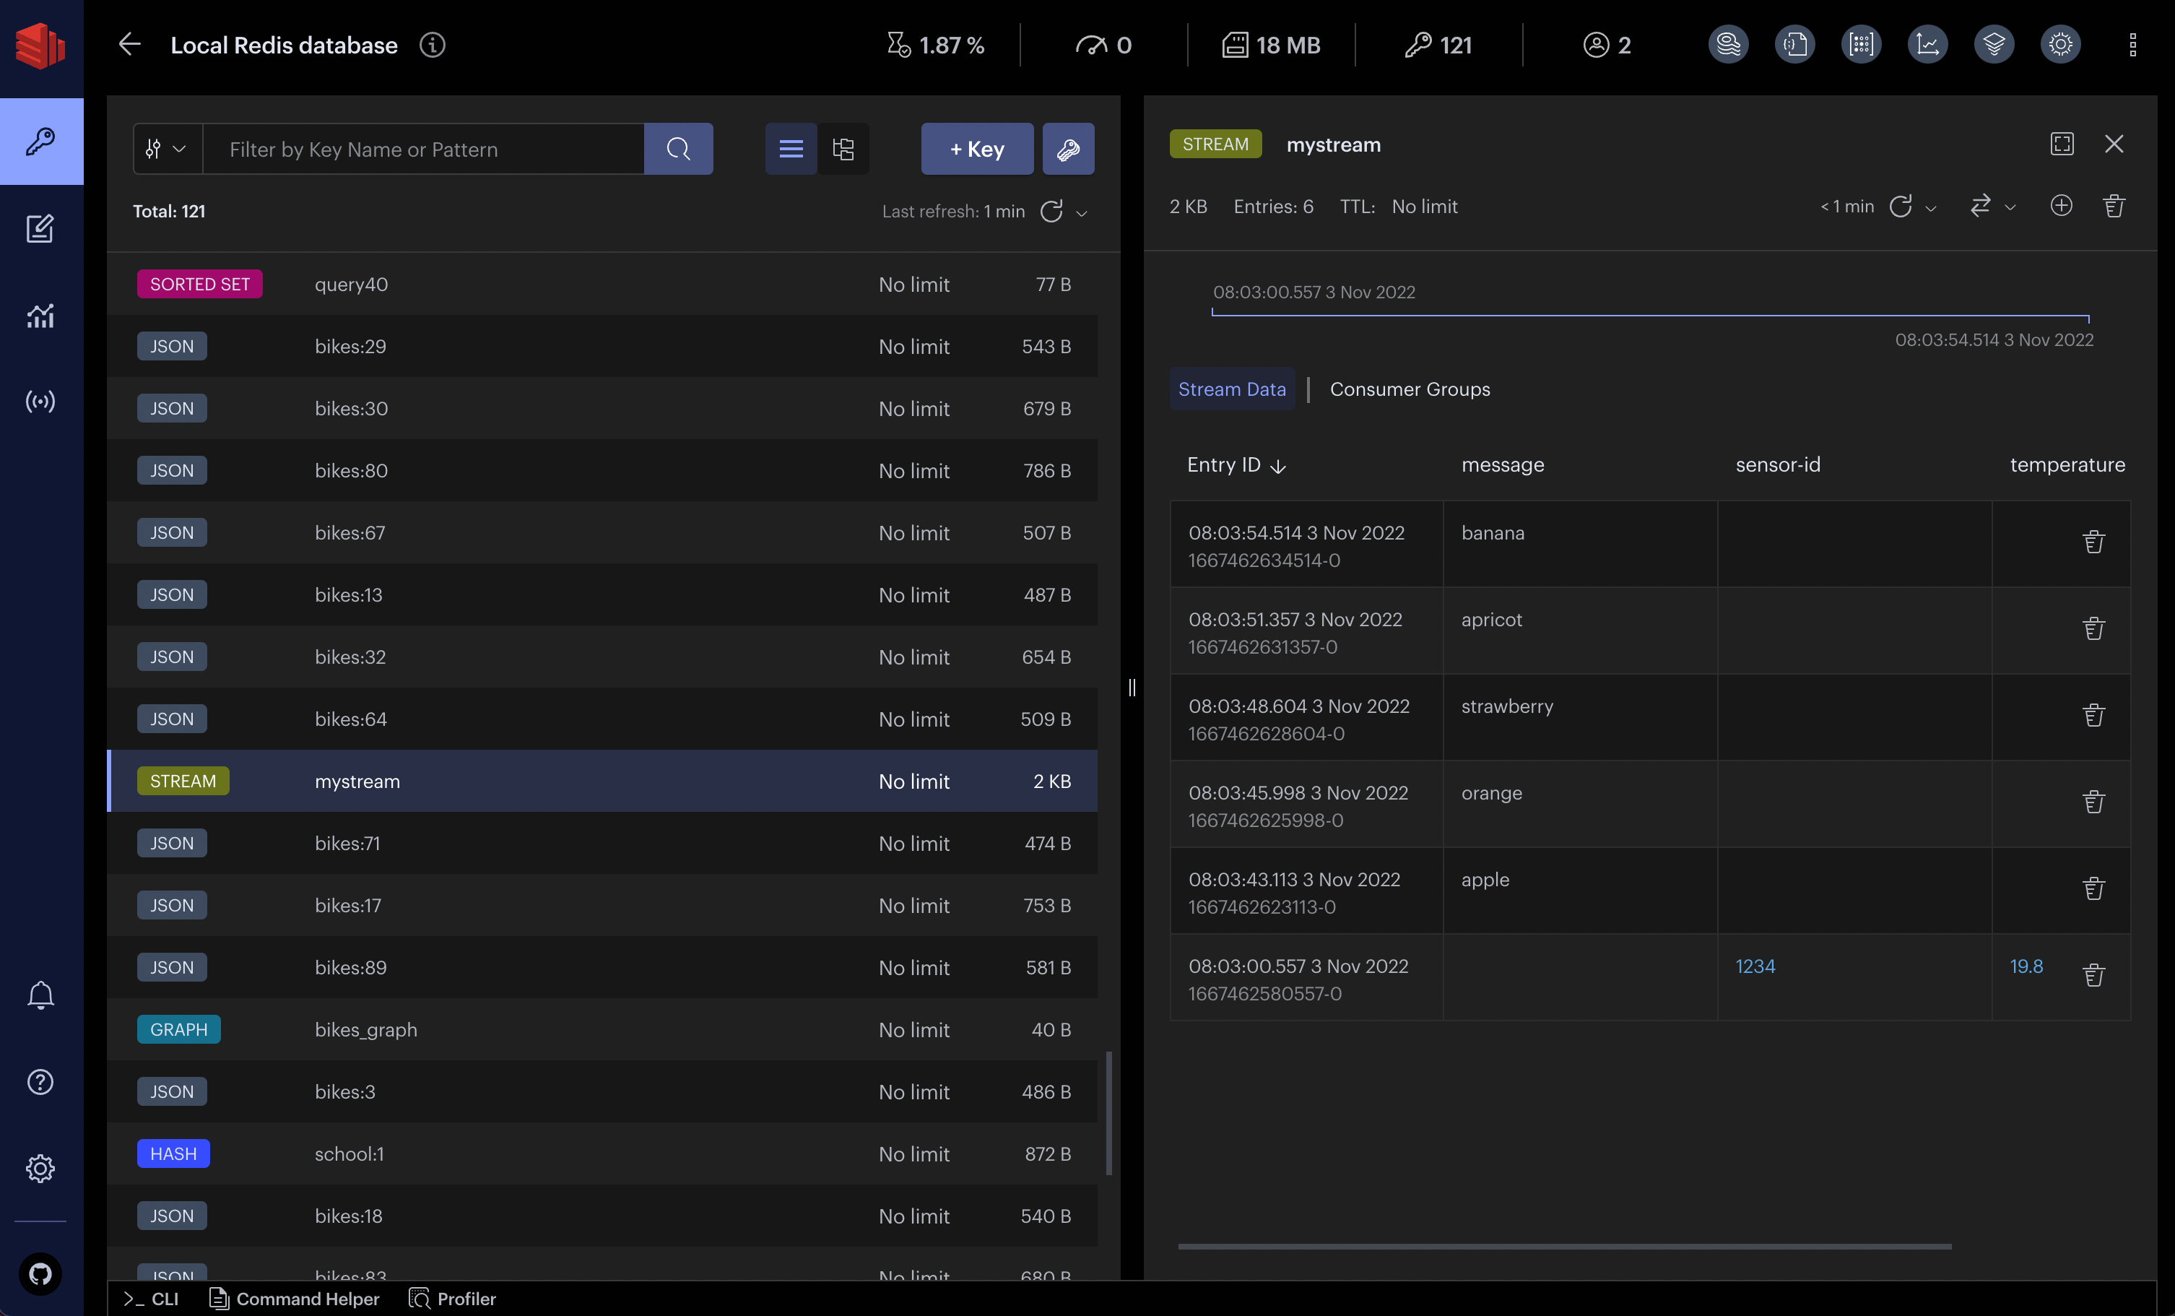Open the CLI panel
Screen dimensions: 2175x1316
[151, 1299]
